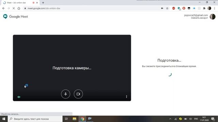Open the notification center icon
218x122 pixels.
pyautogui.click(x=213, y=119)
